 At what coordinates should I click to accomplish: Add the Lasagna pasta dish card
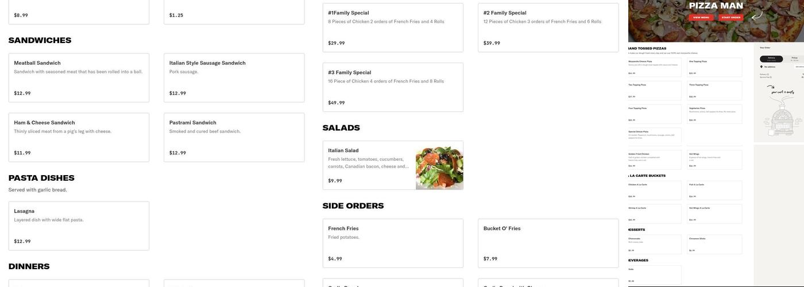click(79, 226)
